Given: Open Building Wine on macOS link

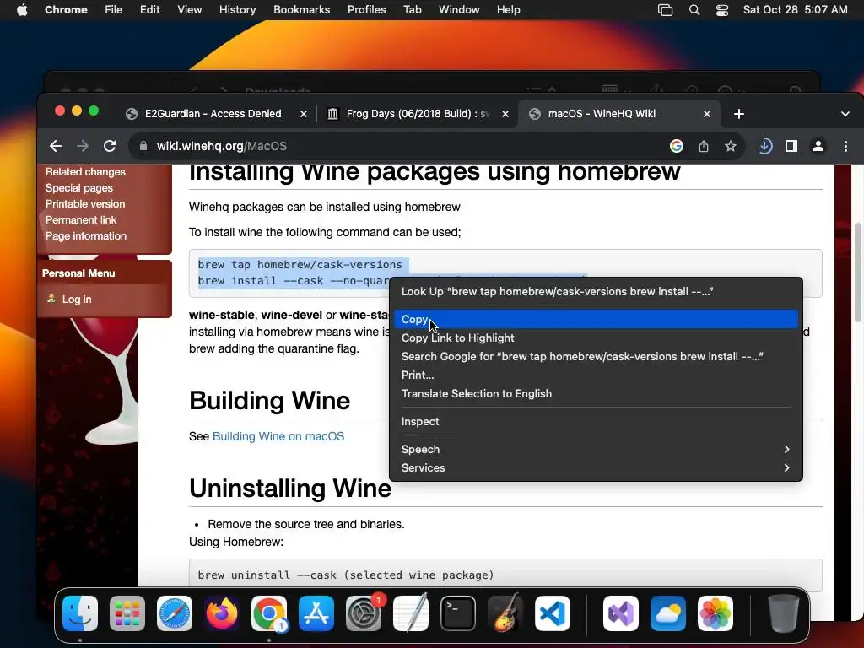Looking at the screenshot, I should click(278, 436).
